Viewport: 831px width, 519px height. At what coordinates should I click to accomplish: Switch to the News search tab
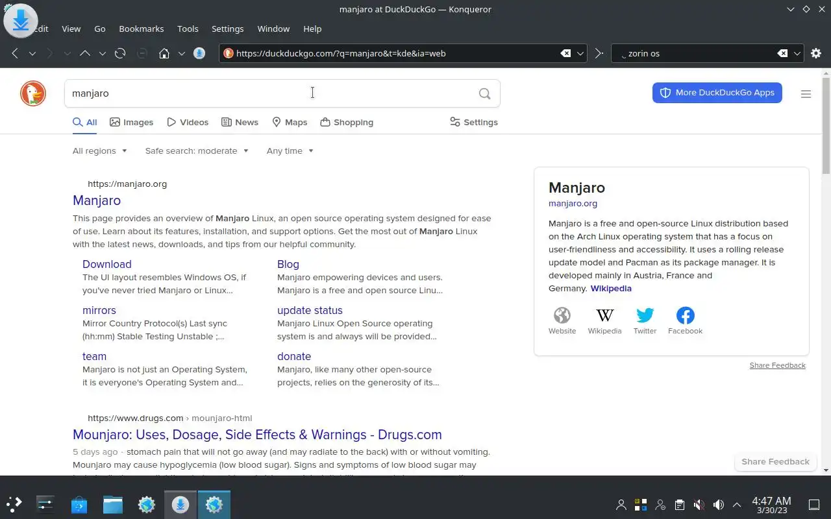(x=240, y=122)
